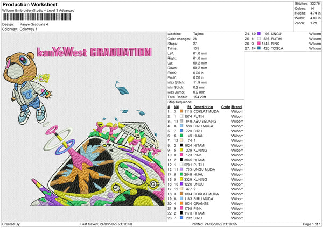Image resolution: width=323 pixels, height=228 pixels.
Task: Click the light blue swatch in stop row 4
Action: tap(181, 126)
